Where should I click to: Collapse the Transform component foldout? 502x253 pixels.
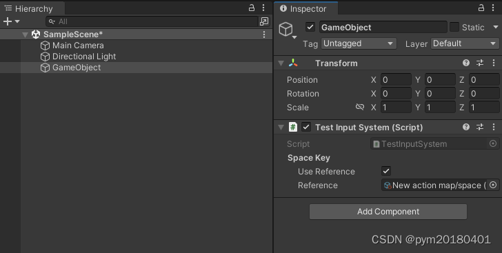(x=281, y=63)
